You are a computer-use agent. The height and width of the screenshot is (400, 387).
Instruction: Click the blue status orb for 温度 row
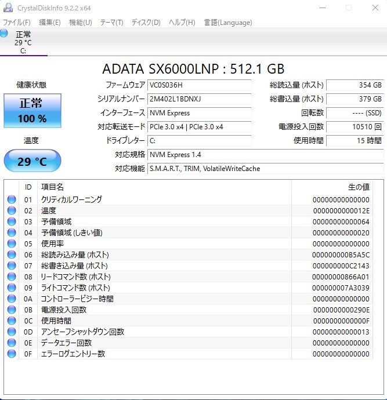12,210
